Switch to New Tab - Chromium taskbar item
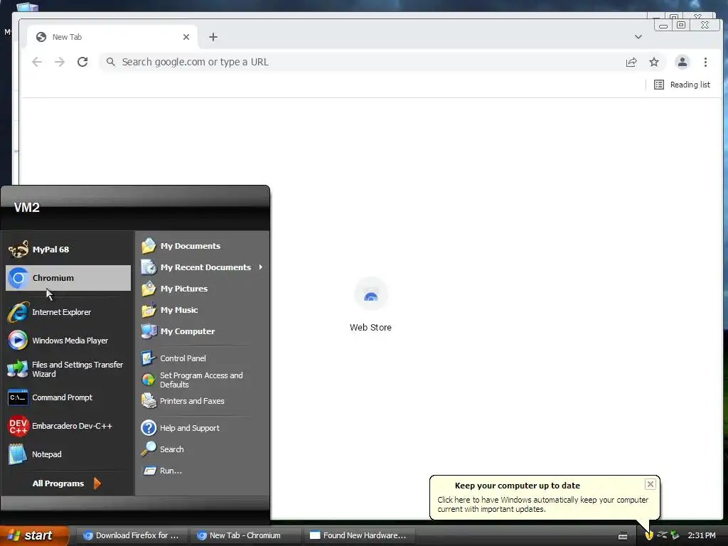 (x=245, y=535)
